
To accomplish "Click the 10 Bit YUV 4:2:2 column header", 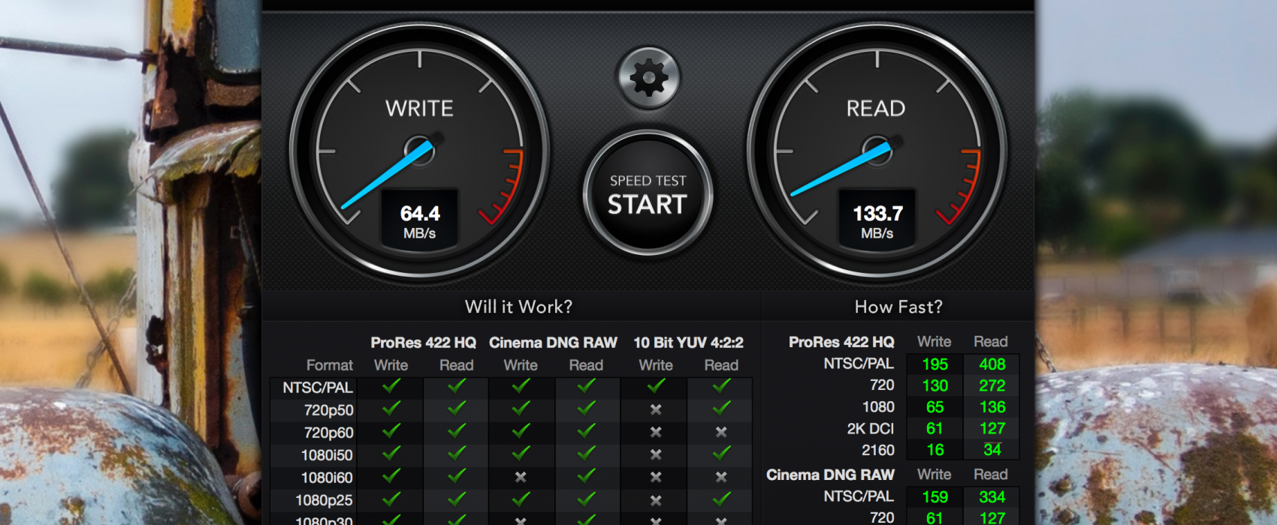I will click(688, 343).
